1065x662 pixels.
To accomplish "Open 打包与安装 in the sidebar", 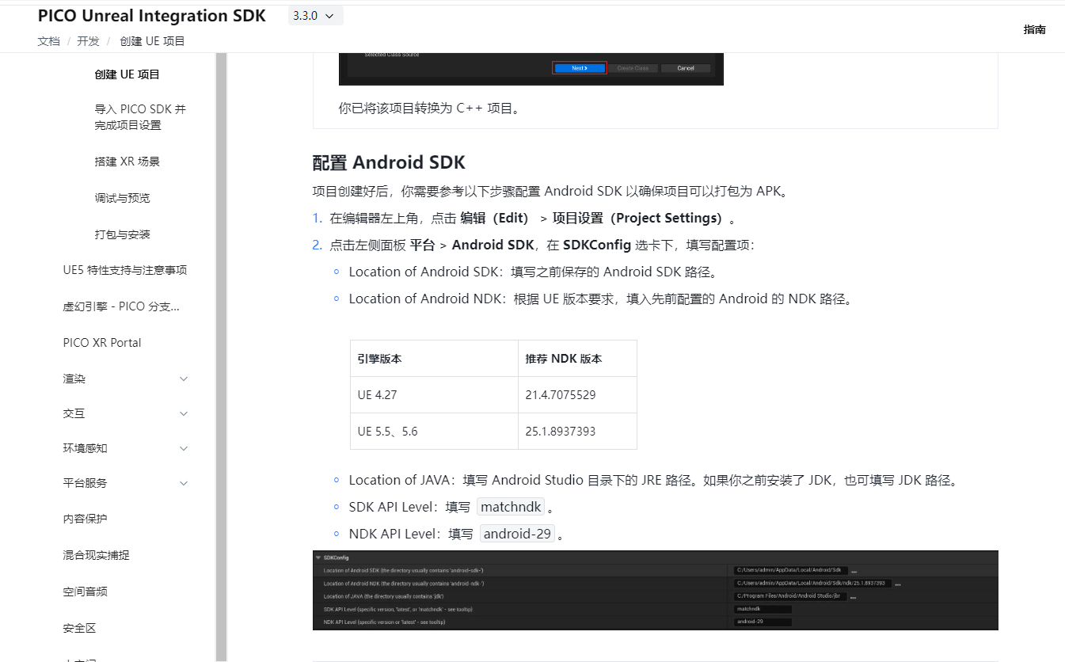I will [122, 234].
